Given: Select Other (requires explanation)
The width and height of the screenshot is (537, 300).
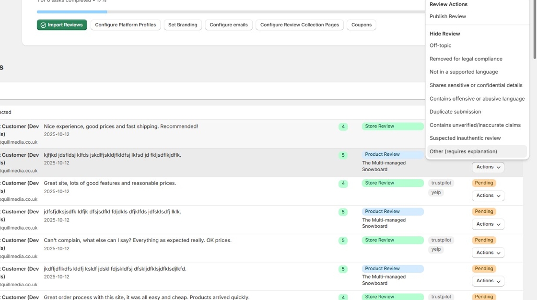Looking at the screenshot, I should tap(463, 151).
